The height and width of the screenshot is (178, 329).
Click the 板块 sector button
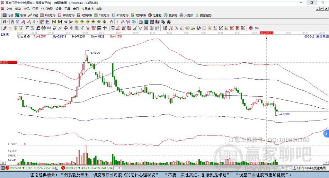pos(21,15)
